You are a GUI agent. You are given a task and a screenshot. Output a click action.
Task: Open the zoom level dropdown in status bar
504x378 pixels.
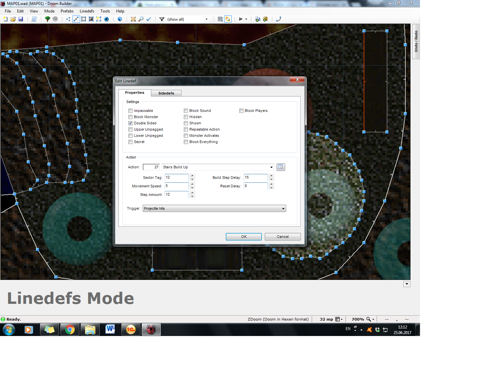click(x=370, y=319)
